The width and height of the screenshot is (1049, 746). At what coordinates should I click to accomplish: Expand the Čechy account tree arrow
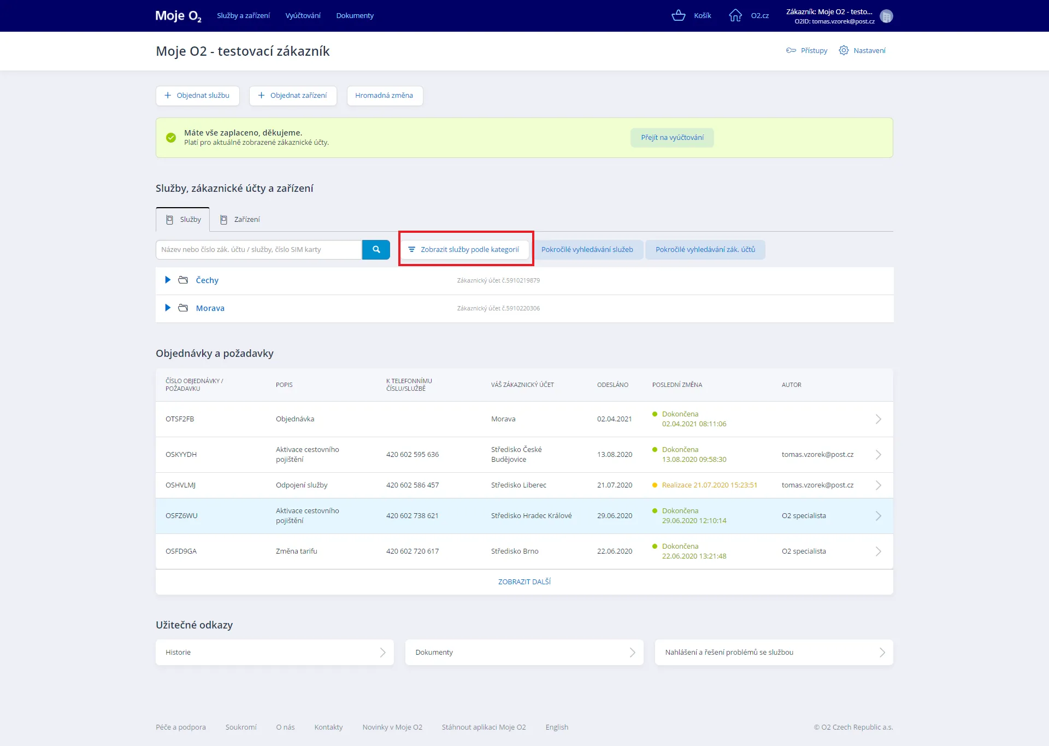point(168,280)
